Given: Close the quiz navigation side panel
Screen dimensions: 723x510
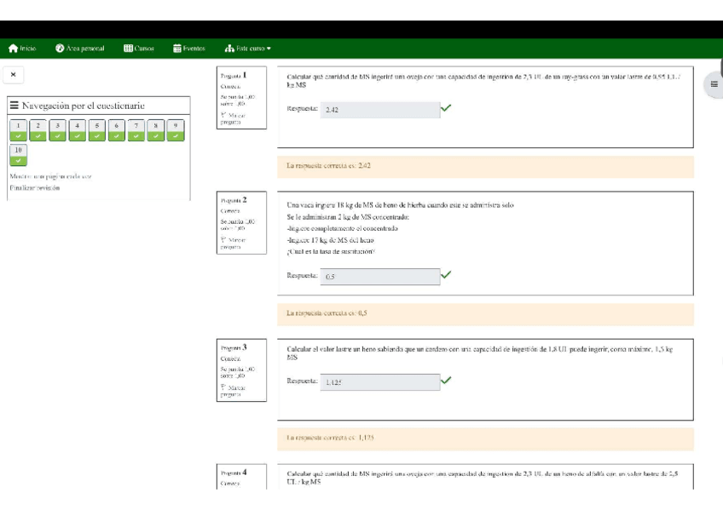Looking at the screenshot, I should (x=14, y=75).
